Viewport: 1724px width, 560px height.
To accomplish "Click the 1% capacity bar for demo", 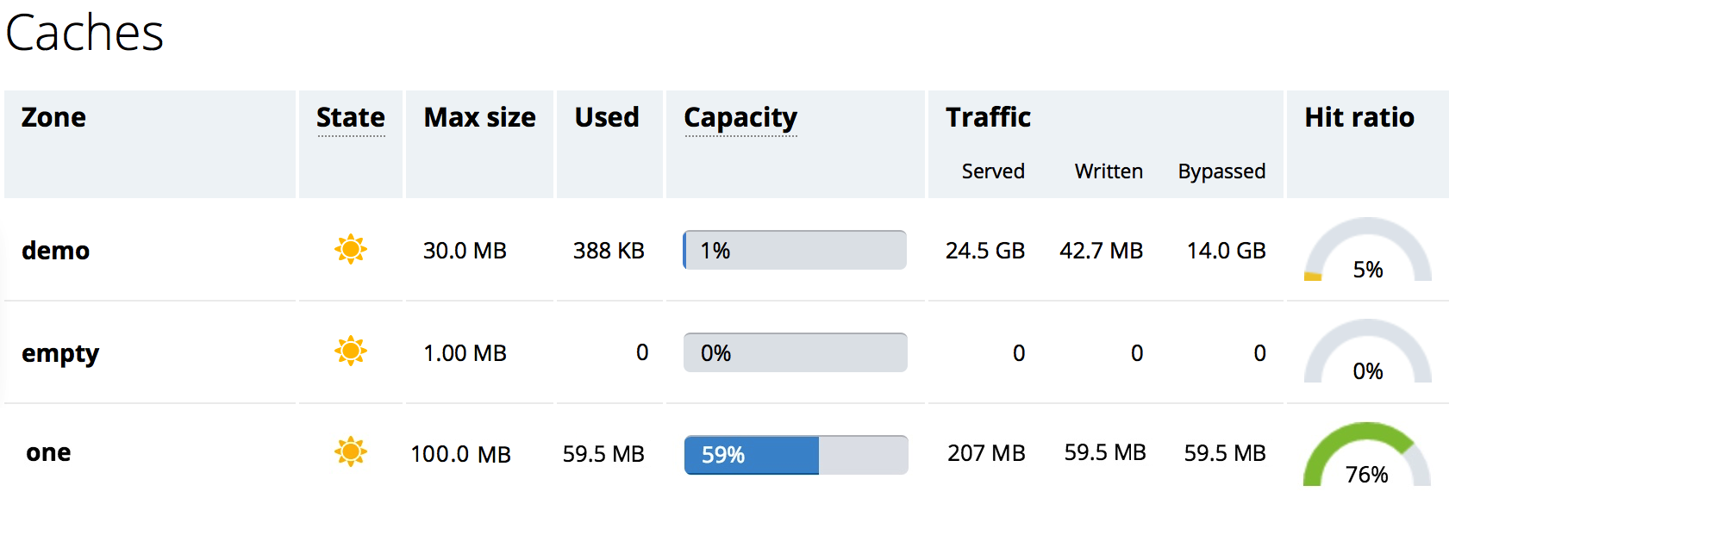I will click(795, 250).
